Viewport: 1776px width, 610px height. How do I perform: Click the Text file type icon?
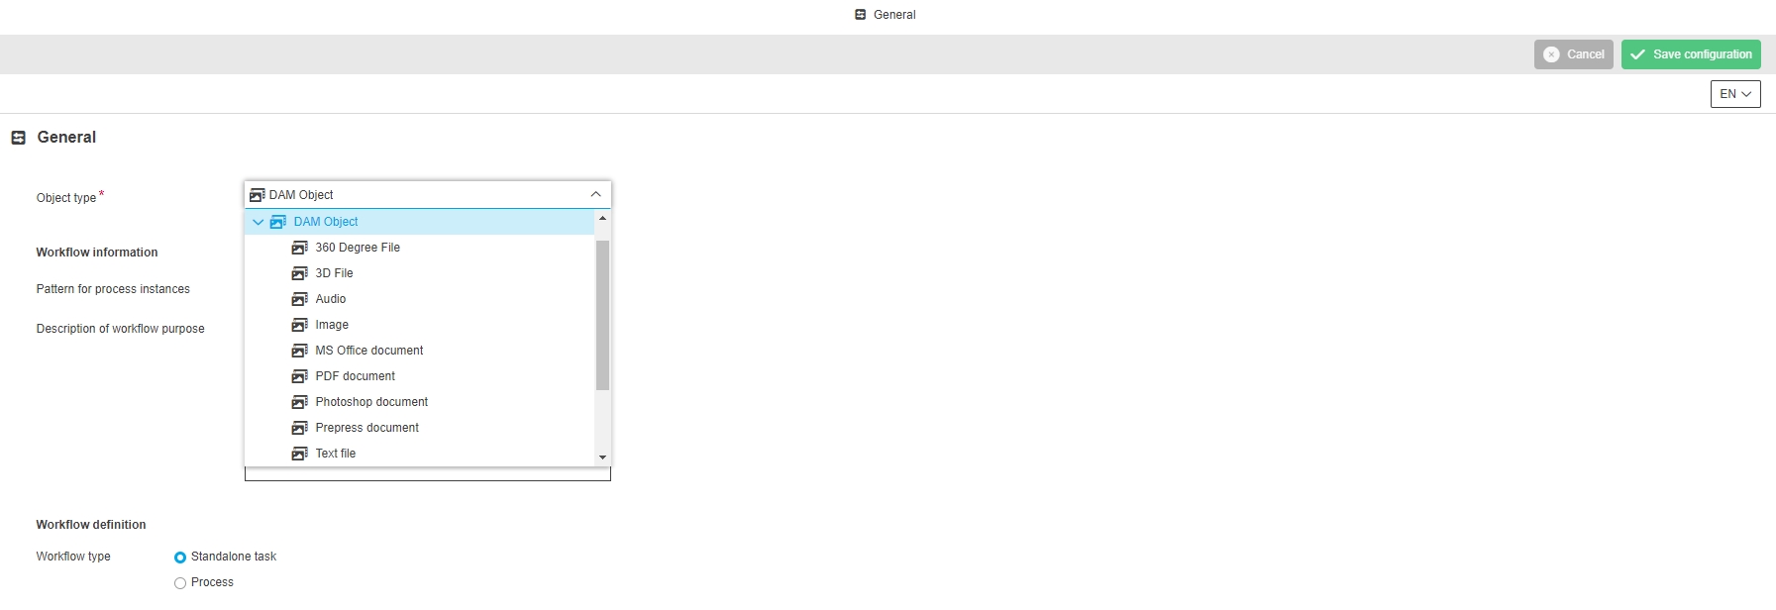[299, 454]
